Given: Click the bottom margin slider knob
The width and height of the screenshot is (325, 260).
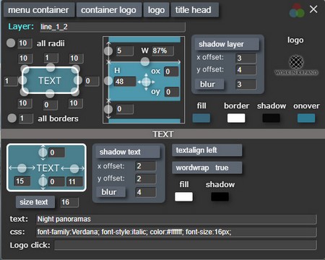Looking at the screenshot, I should tap(108, 109).
